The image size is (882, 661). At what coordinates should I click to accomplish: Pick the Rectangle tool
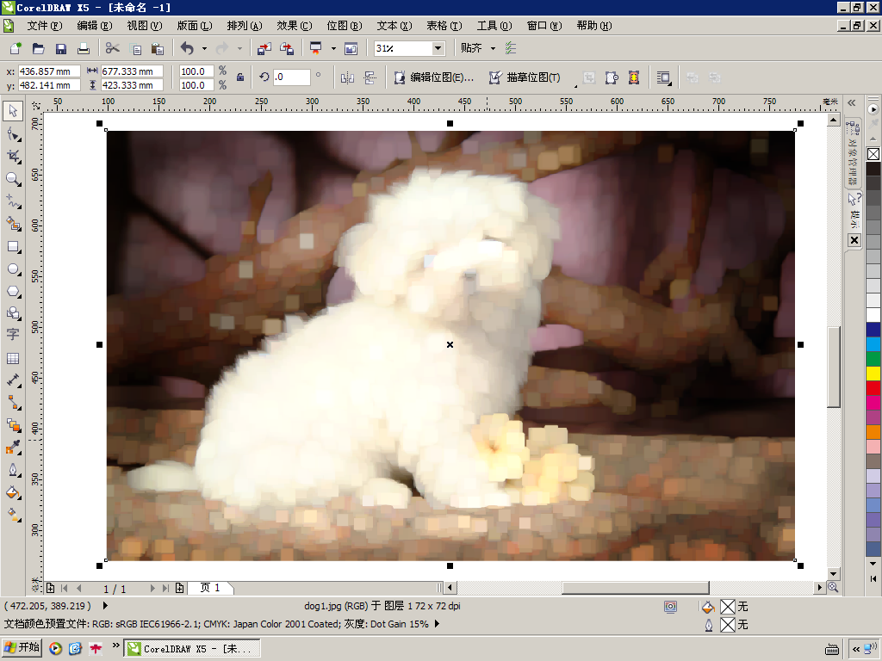pos(13,246)
